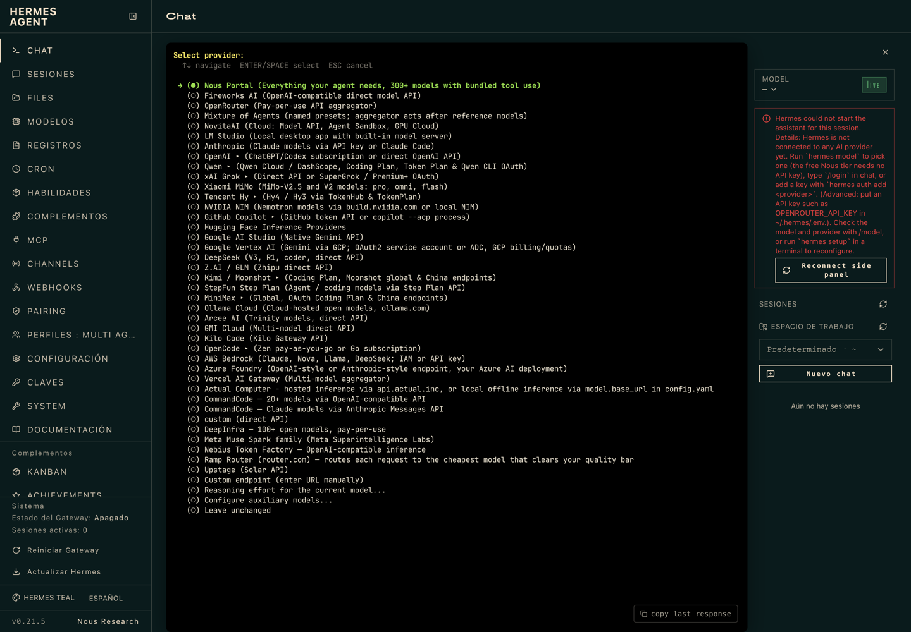This screenshot has height=632, width=911.
Task: Open the Model selector dropdown chevron
Action: click(774, 90)
